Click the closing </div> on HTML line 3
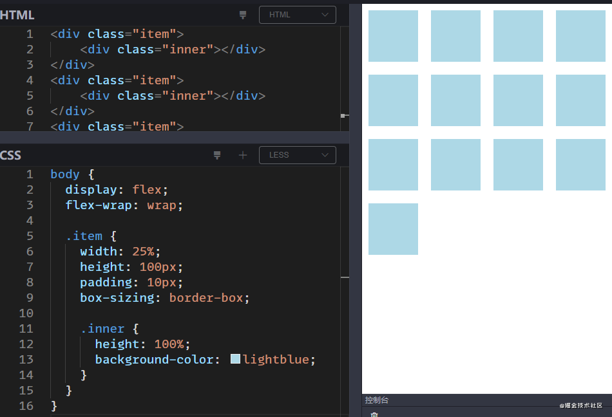 click(x=72, y=65)
